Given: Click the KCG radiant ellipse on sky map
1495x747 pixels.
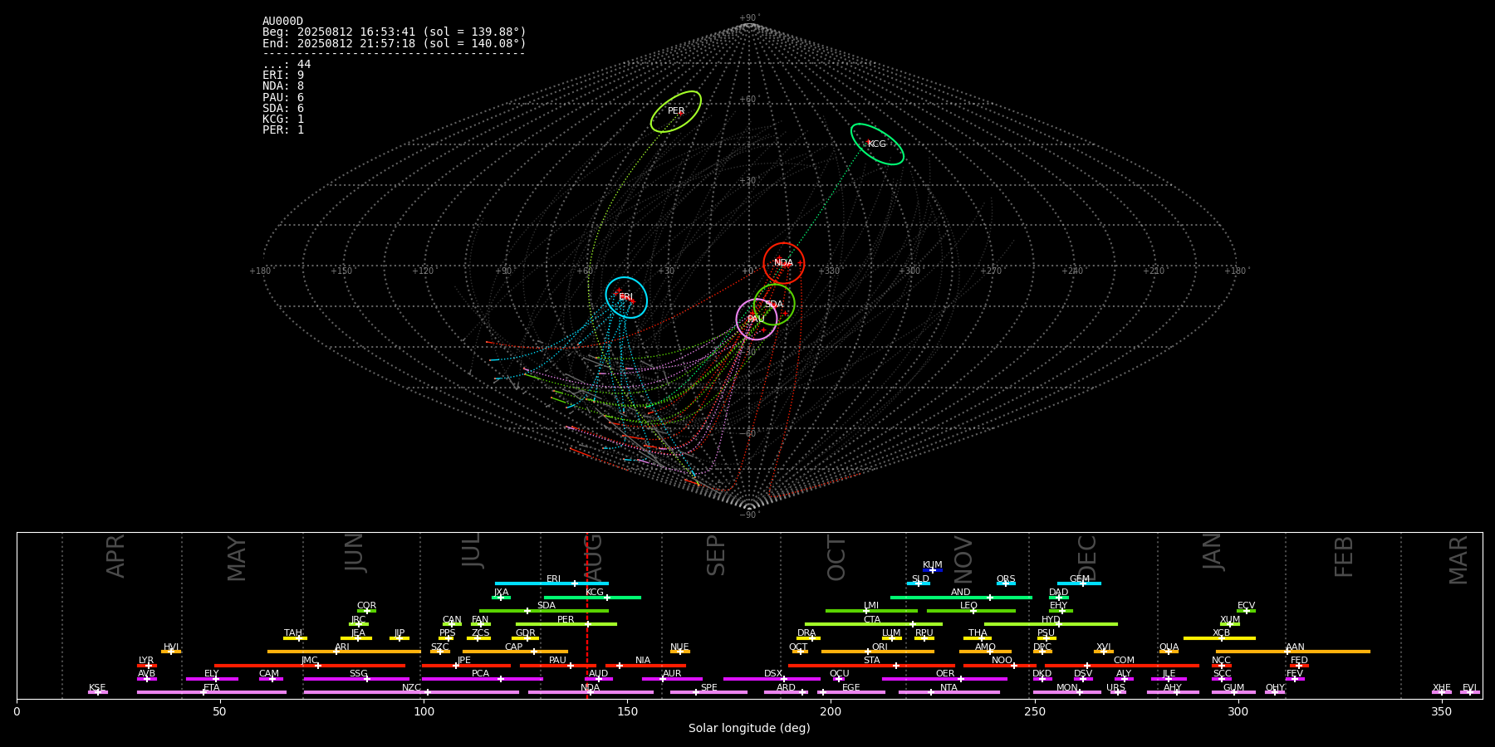Looking at the screenshot, I should pos(877,144).
